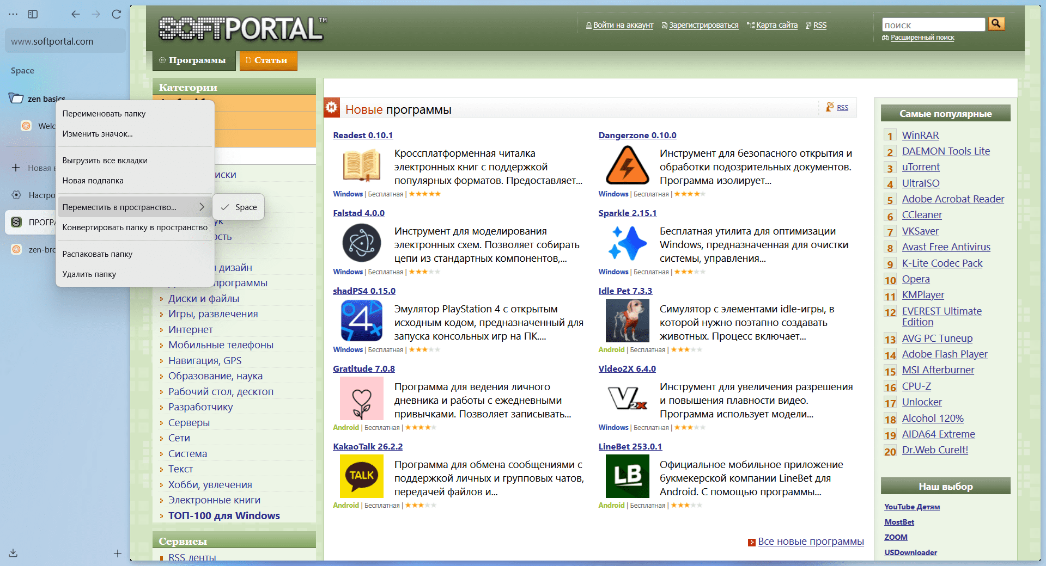
Task: Go back using the back arrow
Action: pyautogui.click(x=76, y=14)
